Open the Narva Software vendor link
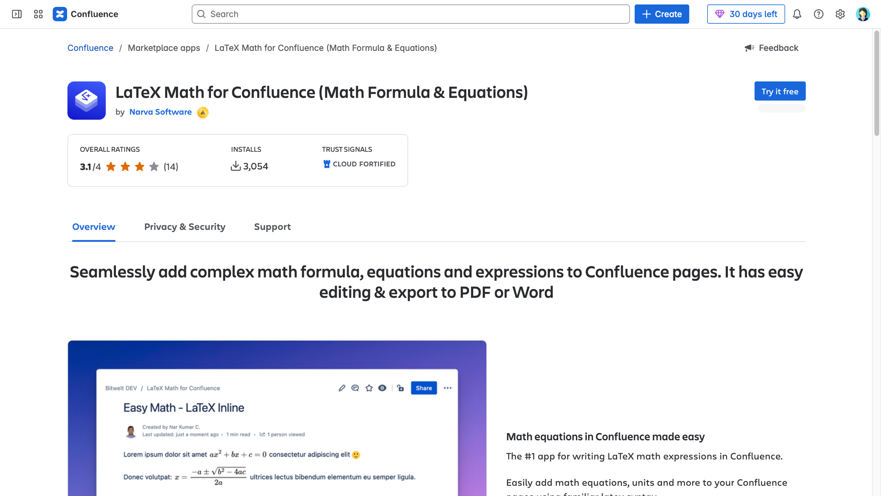This screenshot has height=496, width=881. [x=160, y=112]
